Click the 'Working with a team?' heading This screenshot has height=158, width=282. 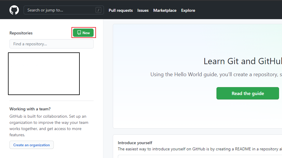pos(30,109)
